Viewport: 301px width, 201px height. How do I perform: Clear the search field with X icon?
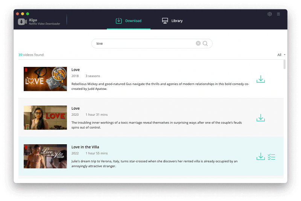198,43
